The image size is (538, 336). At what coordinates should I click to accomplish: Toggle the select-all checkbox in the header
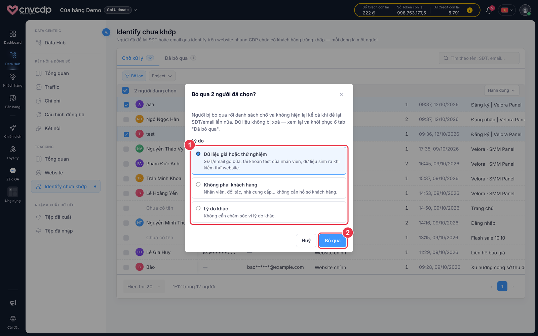coord(125,90)
